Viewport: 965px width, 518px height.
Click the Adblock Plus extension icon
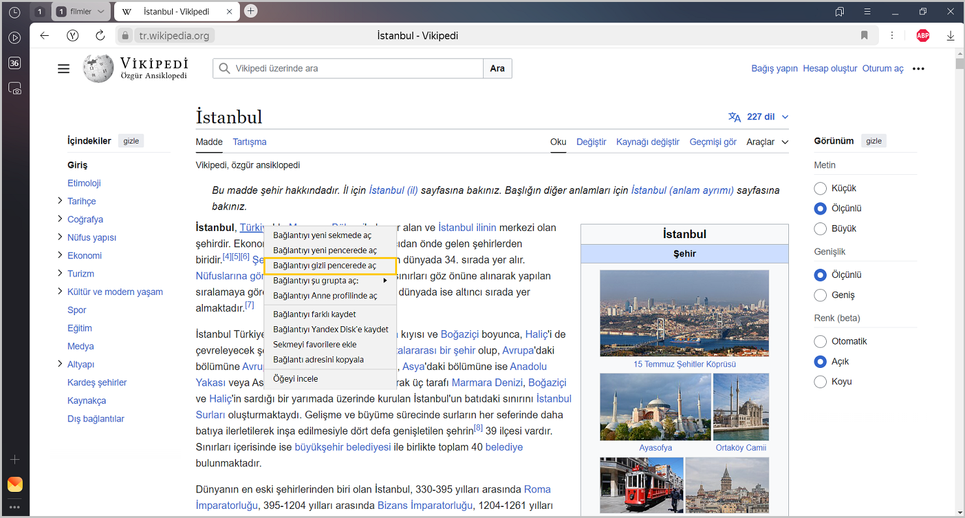[923, 36]
